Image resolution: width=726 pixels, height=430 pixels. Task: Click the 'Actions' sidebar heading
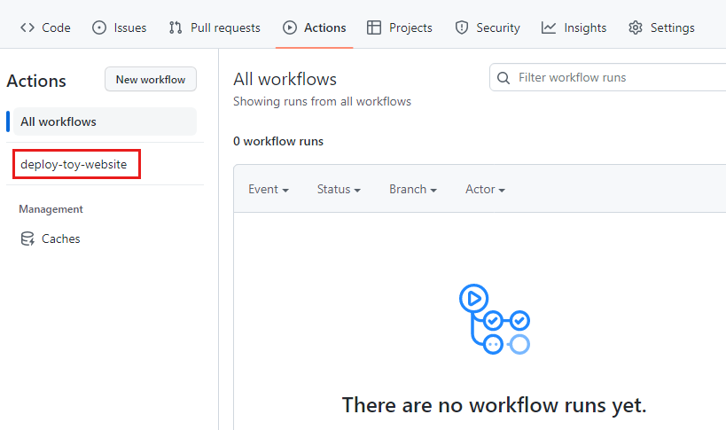36,81
